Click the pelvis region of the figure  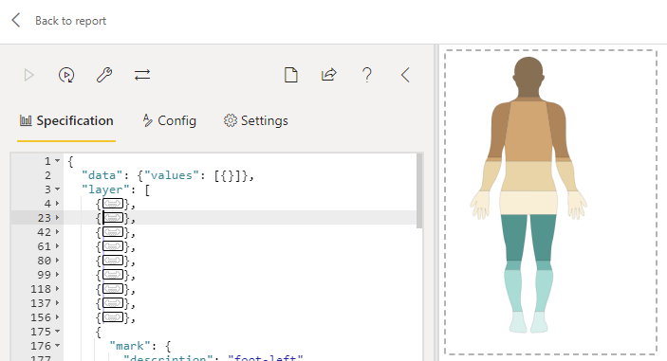(x=528, y=203)
